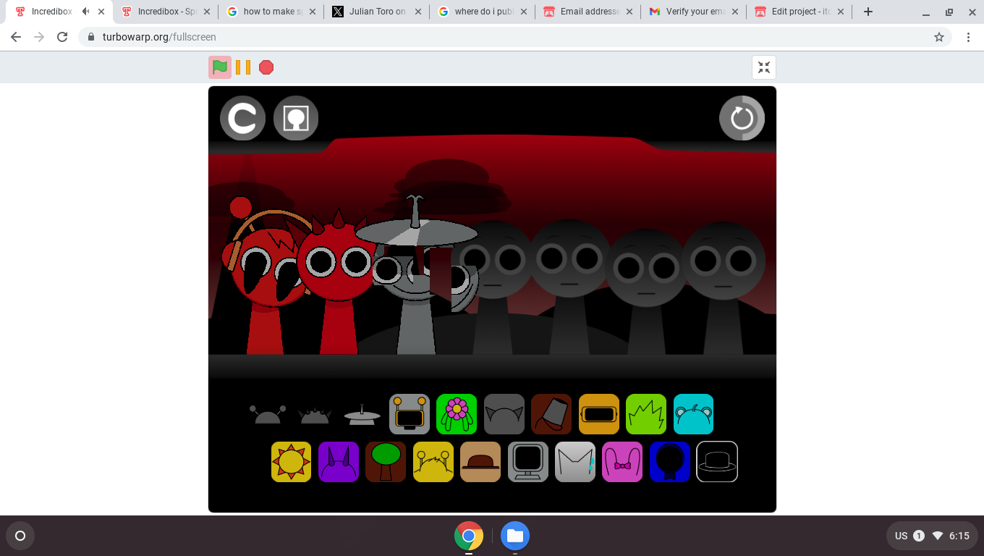
Task: Mute audio on the first Incredibox tab
Action: (86, 12)
